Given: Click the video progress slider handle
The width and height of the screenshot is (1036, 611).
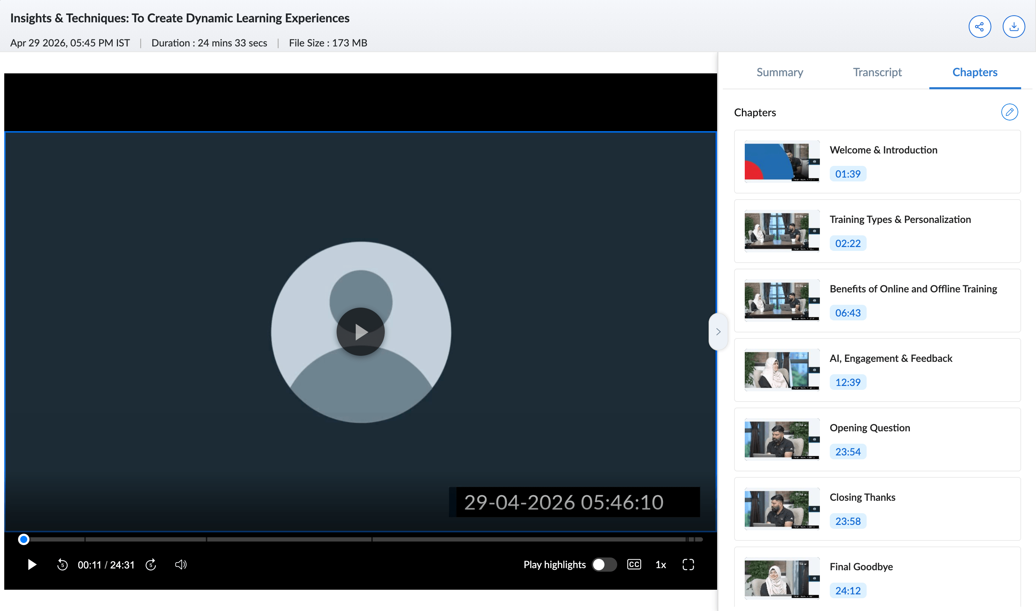Looking at the screenshot, I should pyautogui.click(x=24, y=539).
